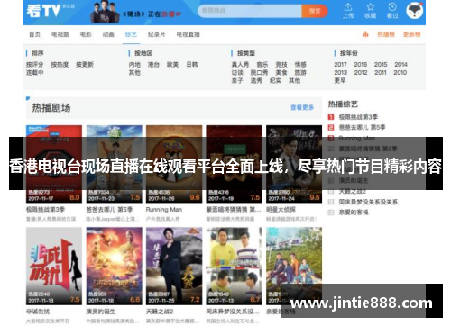Viewport: 451px width, 326px height.
Task: Open 极限挑战第3季 poster thumbnail
Action: pos(54,164)
